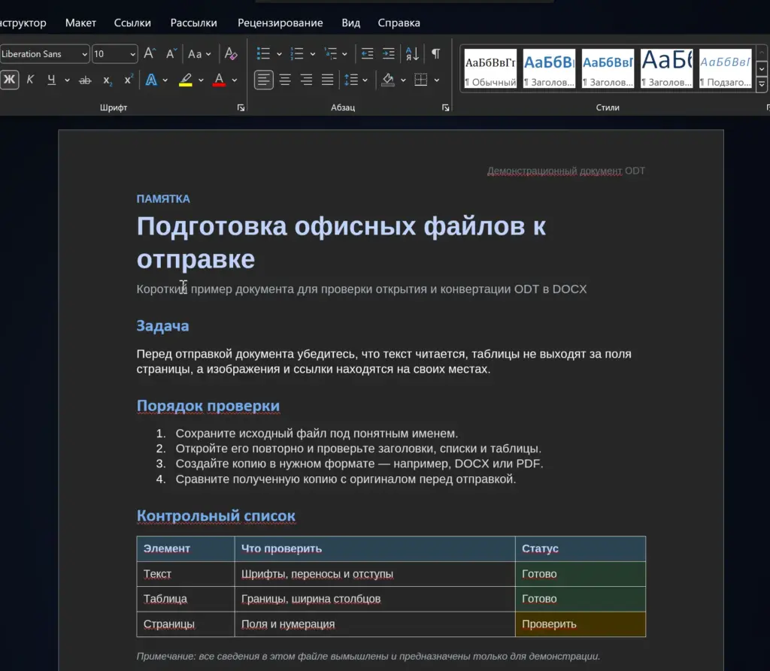
Task: Apply the Подзаго... subtitle style
Action: coord(726,68)
